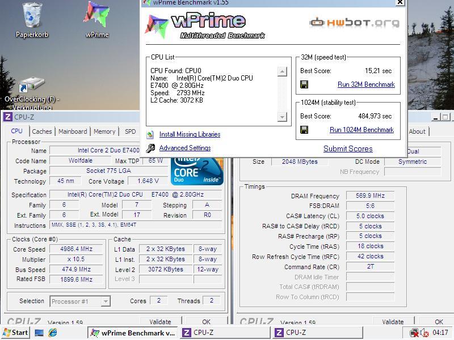The image size is (454, 340).
Task: Click the Bus Speed value 474.9 MHz
Action: pos(76,269)
